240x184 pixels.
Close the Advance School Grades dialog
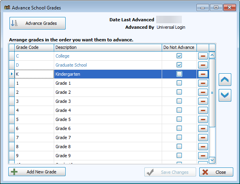point(216,172)
